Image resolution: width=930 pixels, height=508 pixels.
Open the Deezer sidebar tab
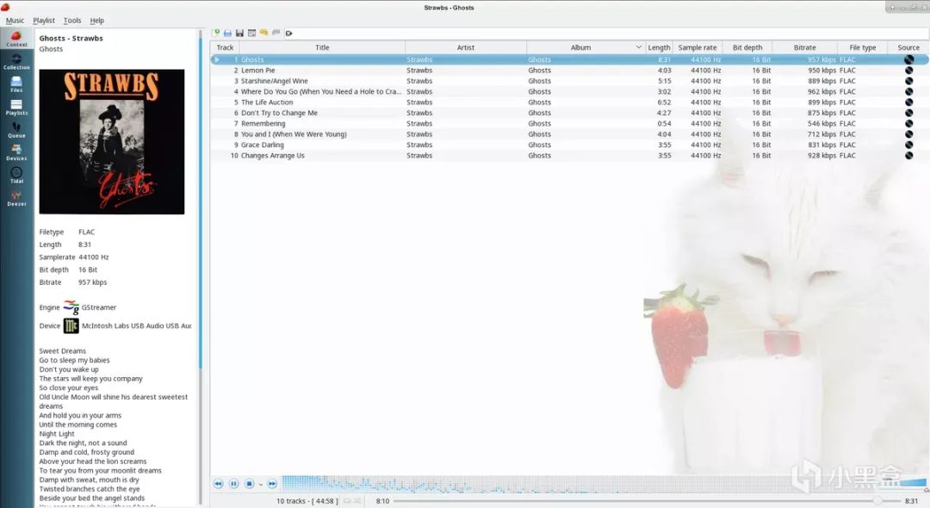coord(16,199)
